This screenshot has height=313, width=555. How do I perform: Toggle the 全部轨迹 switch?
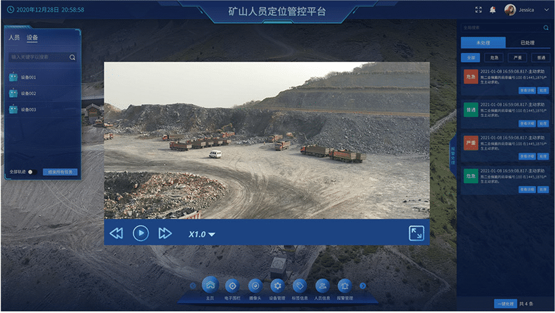pyautogui.click(x=32, y=172)
